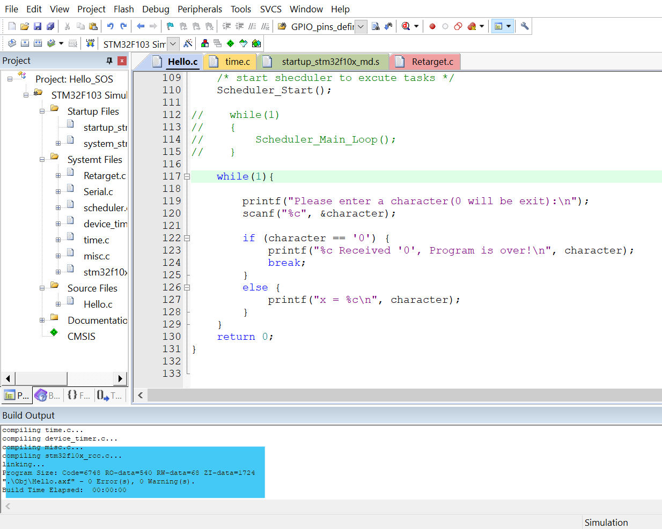662x529 pixels.
Task: Insert a breakpoint with the red dot icon
Action: pyautogui.click(x=432, y=26)
